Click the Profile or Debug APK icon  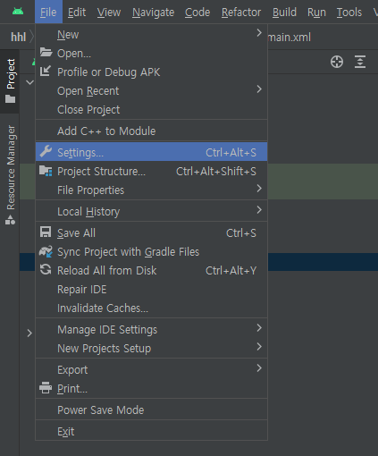(x=46, y=71)
